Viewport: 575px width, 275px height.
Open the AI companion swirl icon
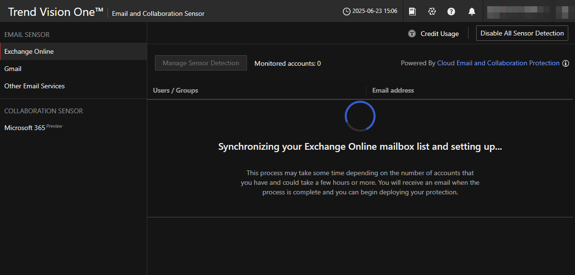pos(432,12)
